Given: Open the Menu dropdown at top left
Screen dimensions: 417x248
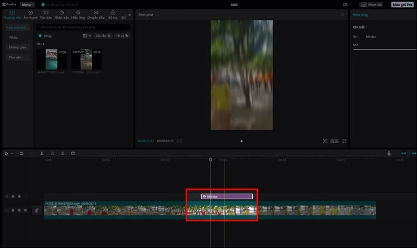Looking at the screenshot, I should (27, 5).
